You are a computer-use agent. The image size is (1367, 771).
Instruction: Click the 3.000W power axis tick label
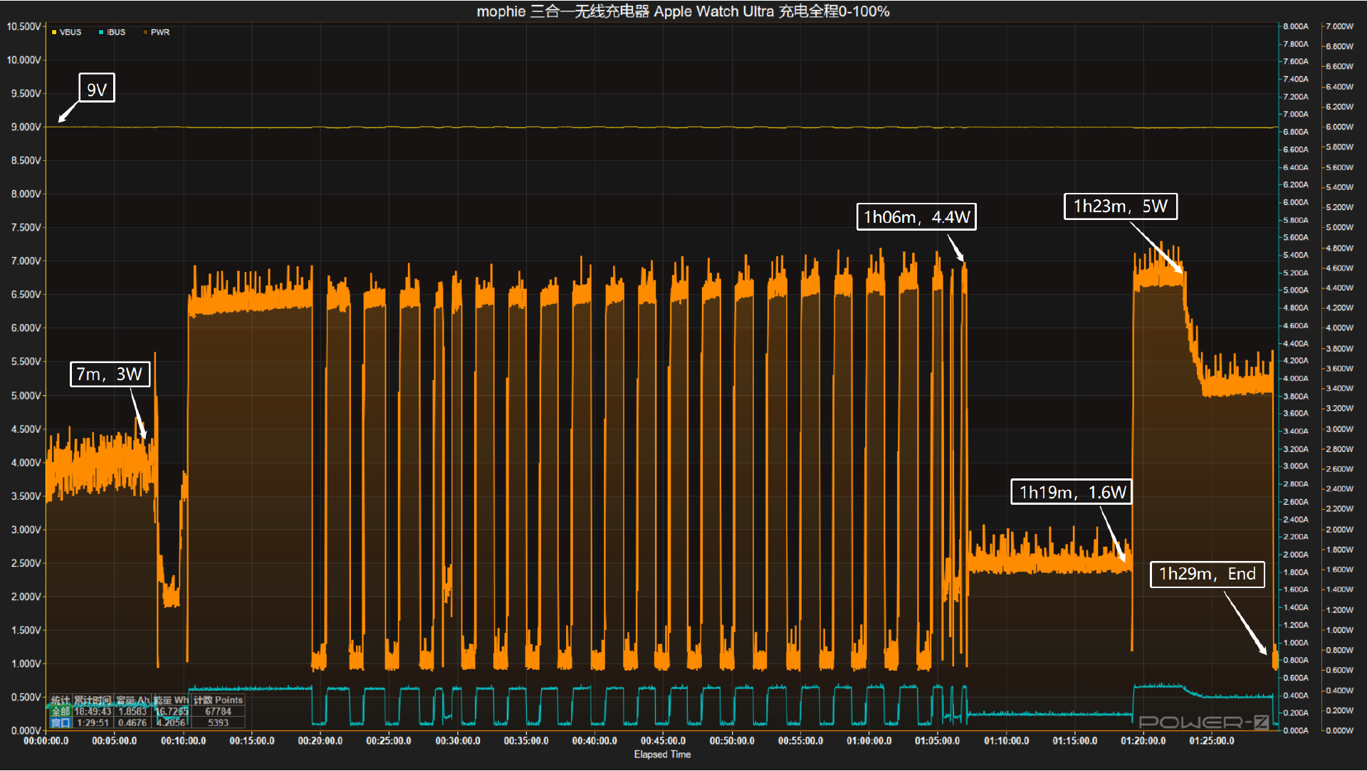(1339, 429)
